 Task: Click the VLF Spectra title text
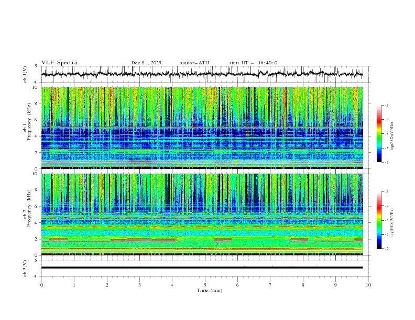click(59, 62)
